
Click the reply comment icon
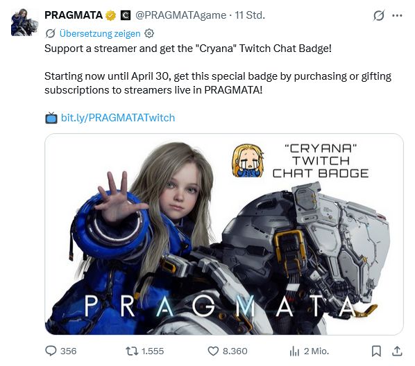tap(51, 351)
